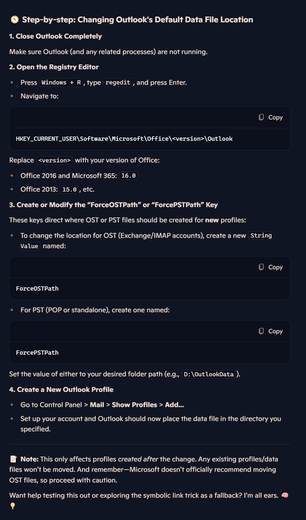The height and width of the screenshot is (520, 306).
Task: Click copy icon for ForcePSTPath block
Action: [x=261, y=331]
